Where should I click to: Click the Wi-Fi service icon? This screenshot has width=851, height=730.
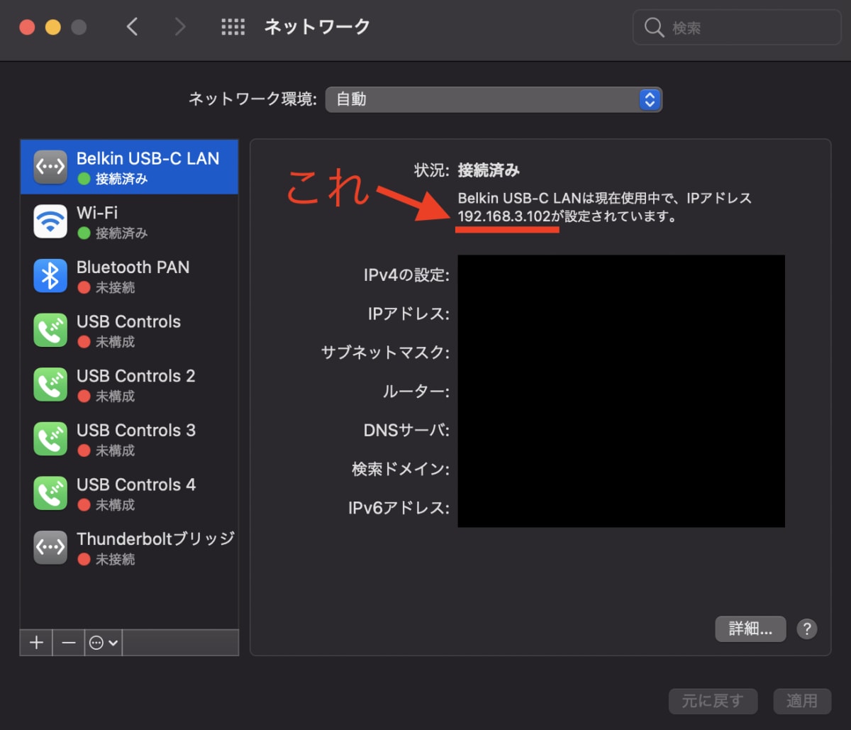[x=50, y=221]
